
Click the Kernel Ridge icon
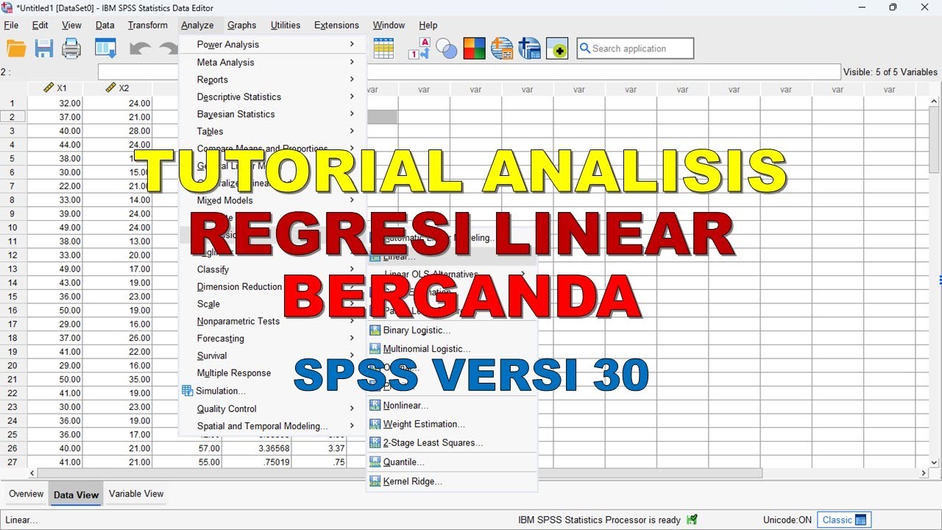pos(375,481)
